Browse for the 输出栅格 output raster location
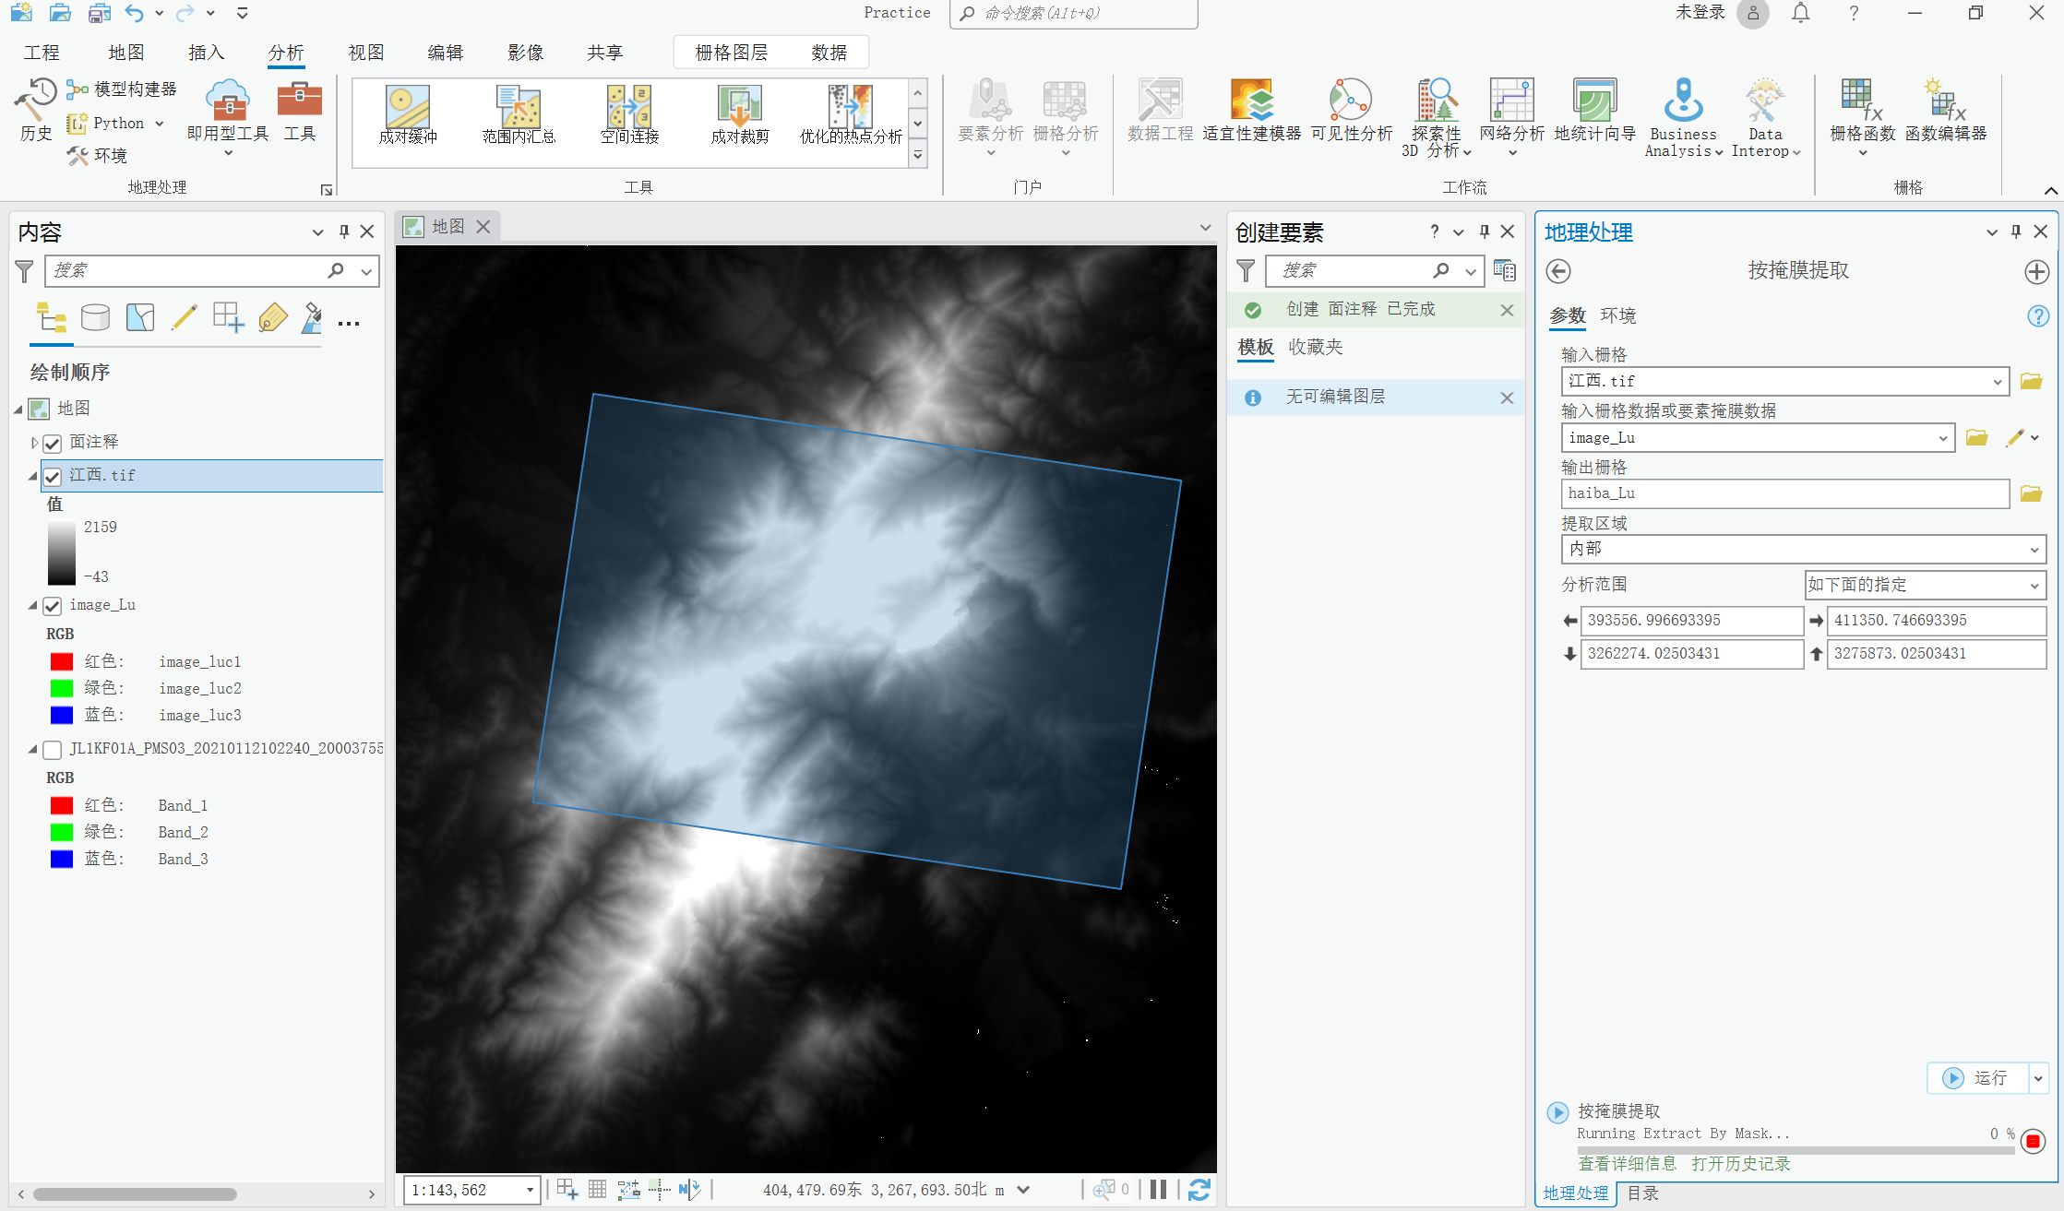2064x1211 pixels. (2031, 493)
